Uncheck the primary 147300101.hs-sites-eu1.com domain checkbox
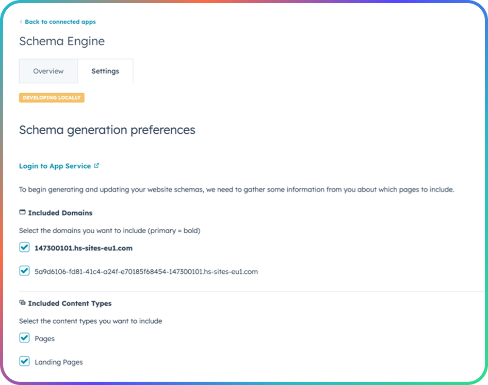 tap(24, 248)
